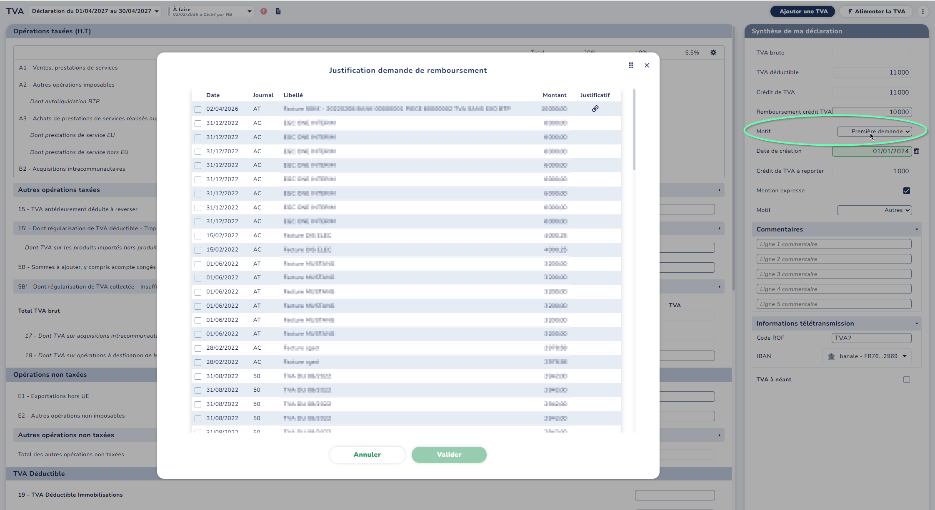Click the Valider button
Image resolution: width=935 pixels, height=510 pixels.
[x=449, y=455]
